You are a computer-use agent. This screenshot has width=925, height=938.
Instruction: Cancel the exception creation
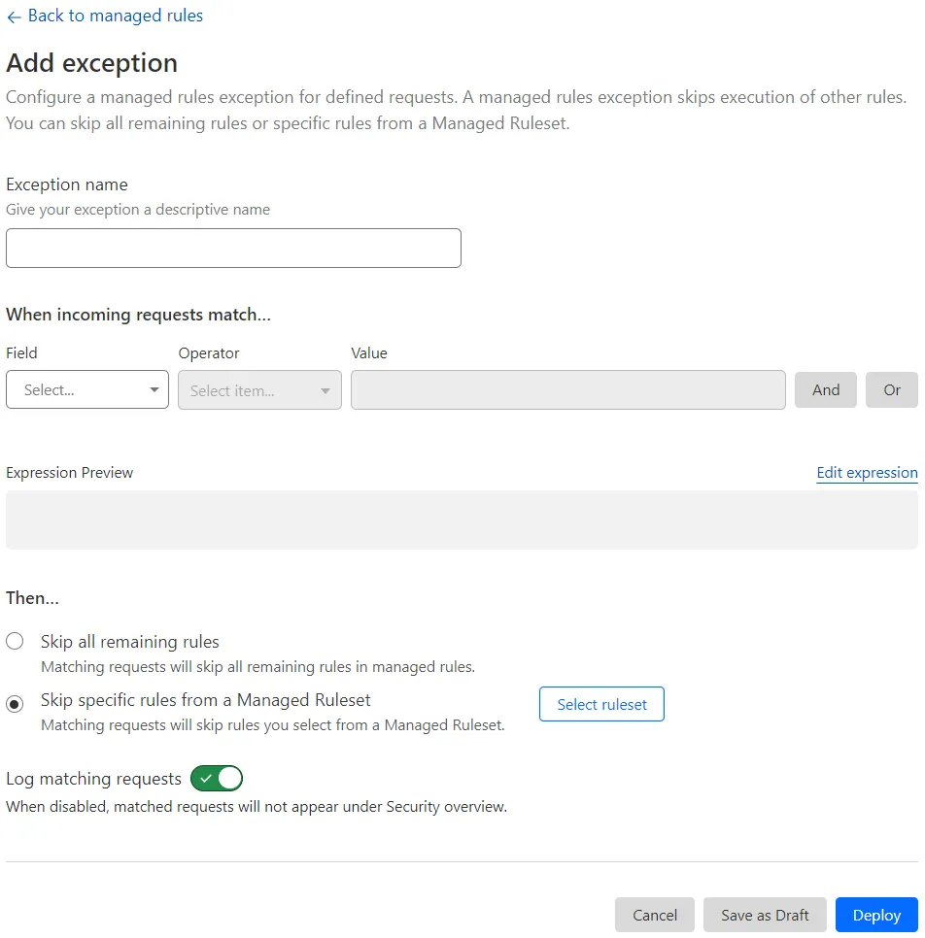click(654, 914)
